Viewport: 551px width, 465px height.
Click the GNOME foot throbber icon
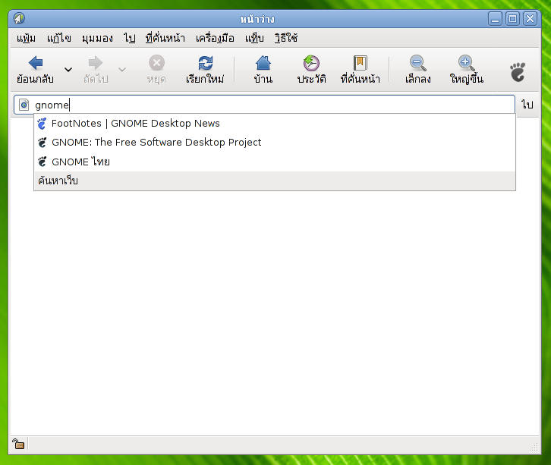coord(518,72)
